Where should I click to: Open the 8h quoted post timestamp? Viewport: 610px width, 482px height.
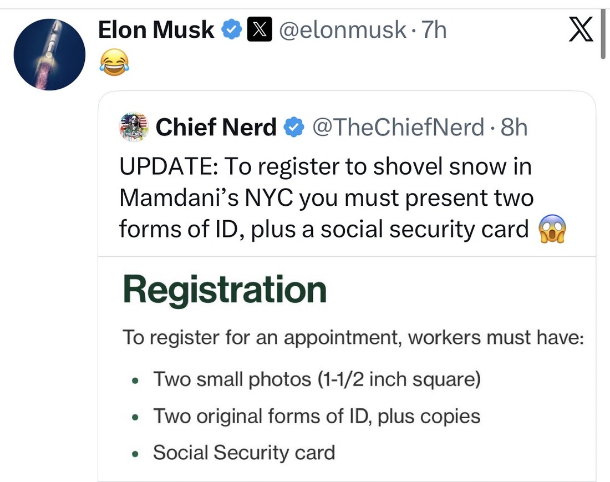coord(513,128)
